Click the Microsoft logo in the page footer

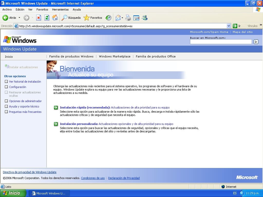(x=247, y=177)
